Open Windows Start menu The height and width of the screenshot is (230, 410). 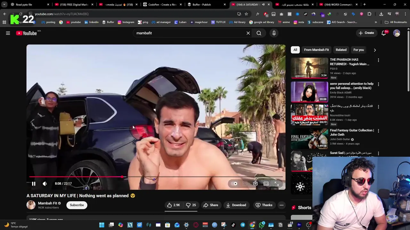(x=102, y=225)
